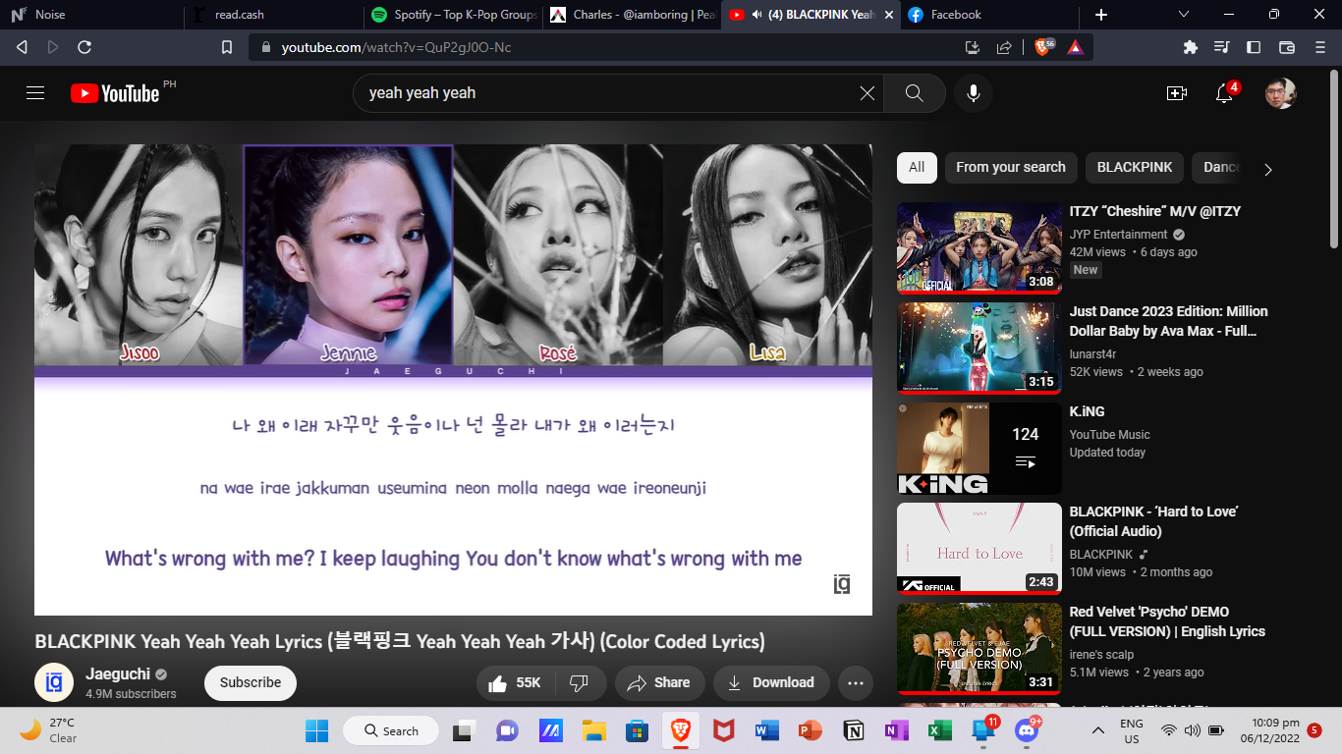Open Microsoft Word from the taskbar
The height and width of the screenshot is (754, 1342).
[x=766, y=730]
